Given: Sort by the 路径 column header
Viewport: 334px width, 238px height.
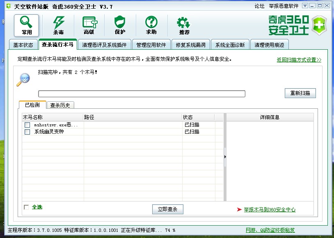Looking at the screenshot, I should pyautogui.click(x=132, y=117).
